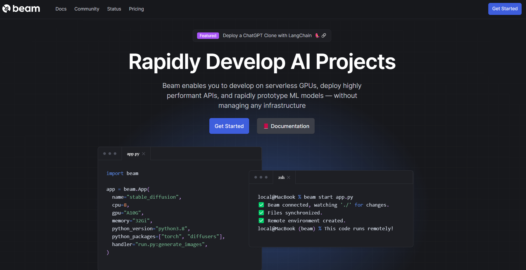The width and height of the screenshot is (526, 270).
Task: Close the zsh terminal tab
Action: [x=289, y=177]
